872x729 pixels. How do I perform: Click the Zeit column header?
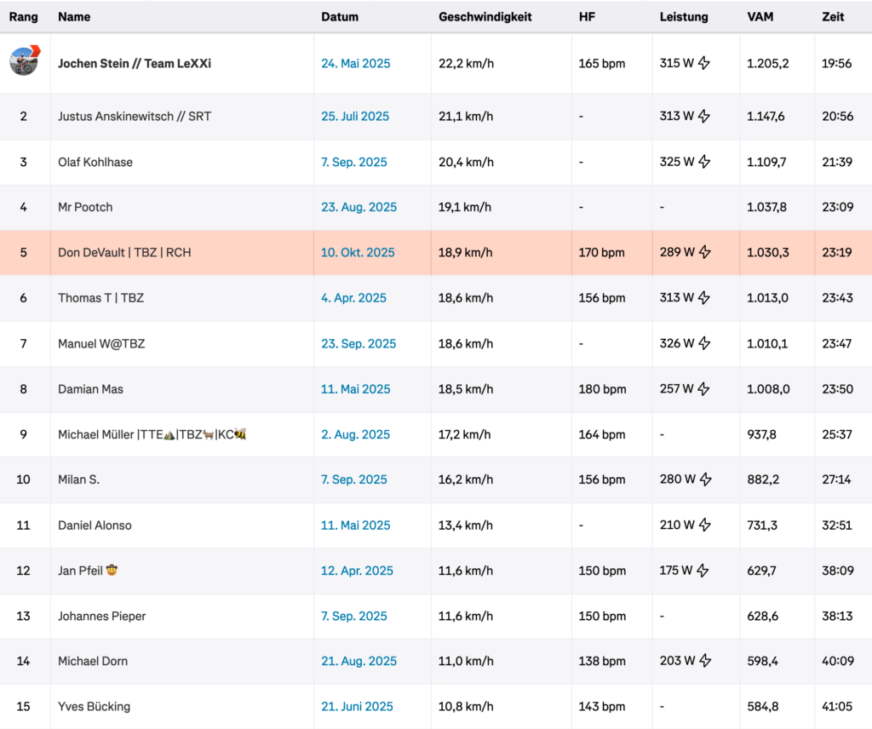coord(833,17)
